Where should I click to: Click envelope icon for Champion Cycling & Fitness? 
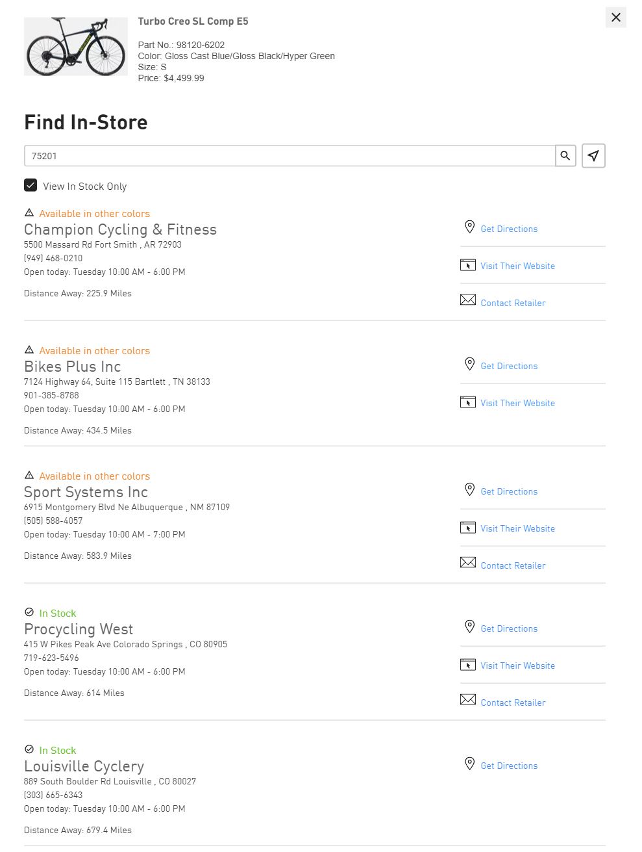pos(467,300)
